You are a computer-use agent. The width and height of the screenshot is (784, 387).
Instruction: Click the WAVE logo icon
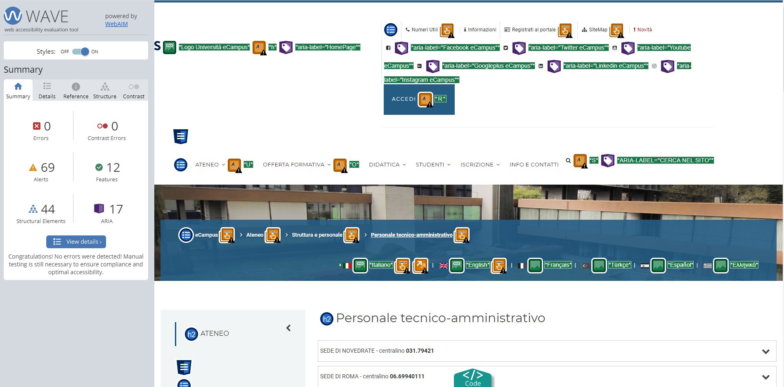(x=12, y=16)
